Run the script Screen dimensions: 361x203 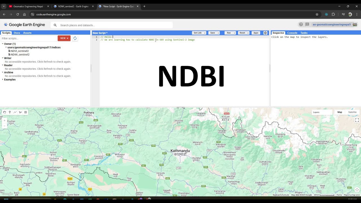pos(229,33)
